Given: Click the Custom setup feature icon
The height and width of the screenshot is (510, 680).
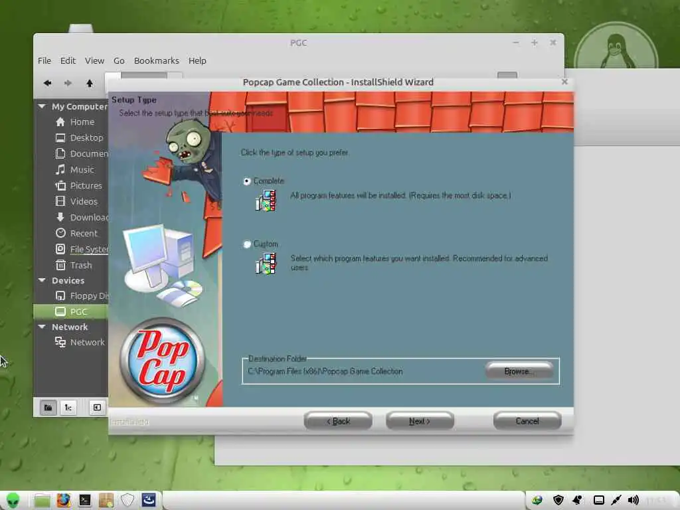Looking at the screenshot, I should pos(266,264).
